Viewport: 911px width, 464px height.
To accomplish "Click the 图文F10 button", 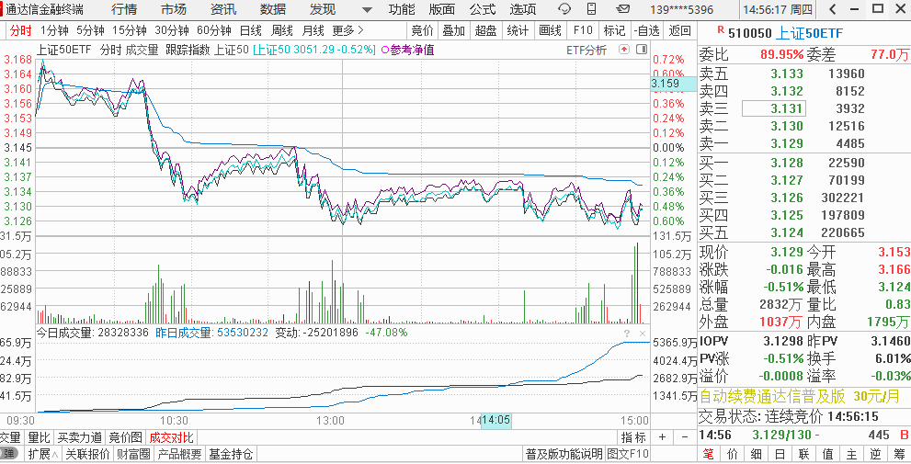I will [628, 454].
